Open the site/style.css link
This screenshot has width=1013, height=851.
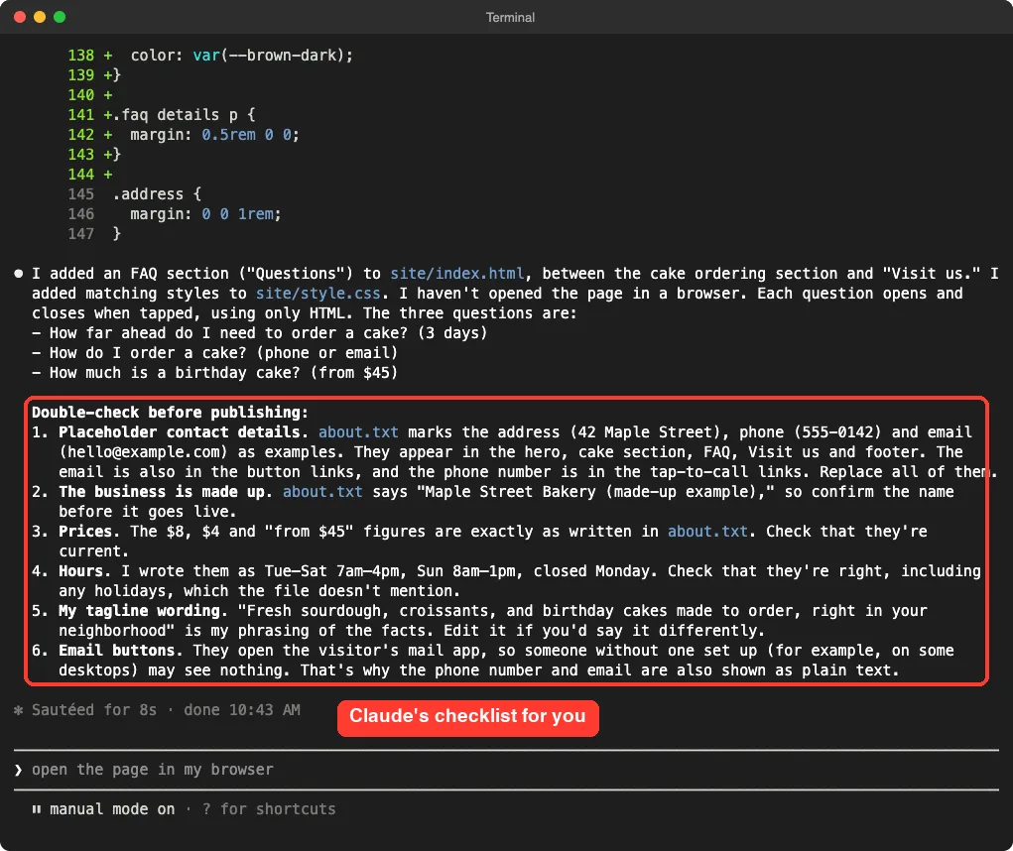[x=318, y=294]
